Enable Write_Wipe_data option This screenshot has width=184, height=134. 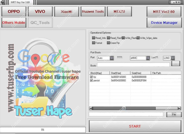(138, 38)
